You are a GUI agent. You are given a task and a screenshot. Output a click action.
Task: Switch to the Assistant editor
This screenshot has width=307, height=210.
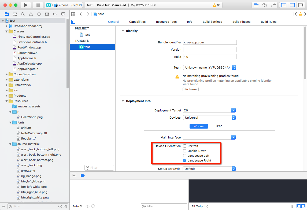[x=265, y=5]
